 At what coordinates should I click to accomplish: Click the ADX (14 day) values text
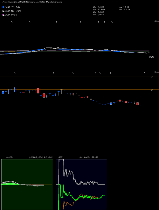point(89,157)
